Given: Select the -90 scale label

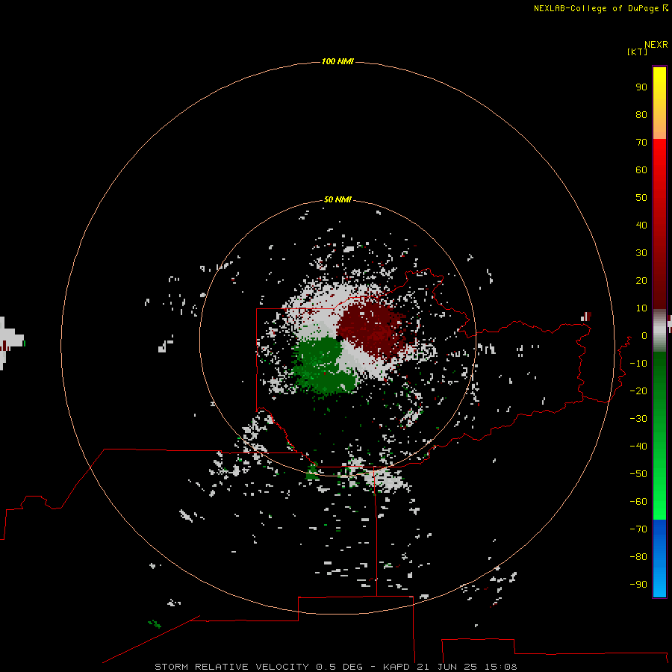Looking at the screenshot, I should click(638, 585).
